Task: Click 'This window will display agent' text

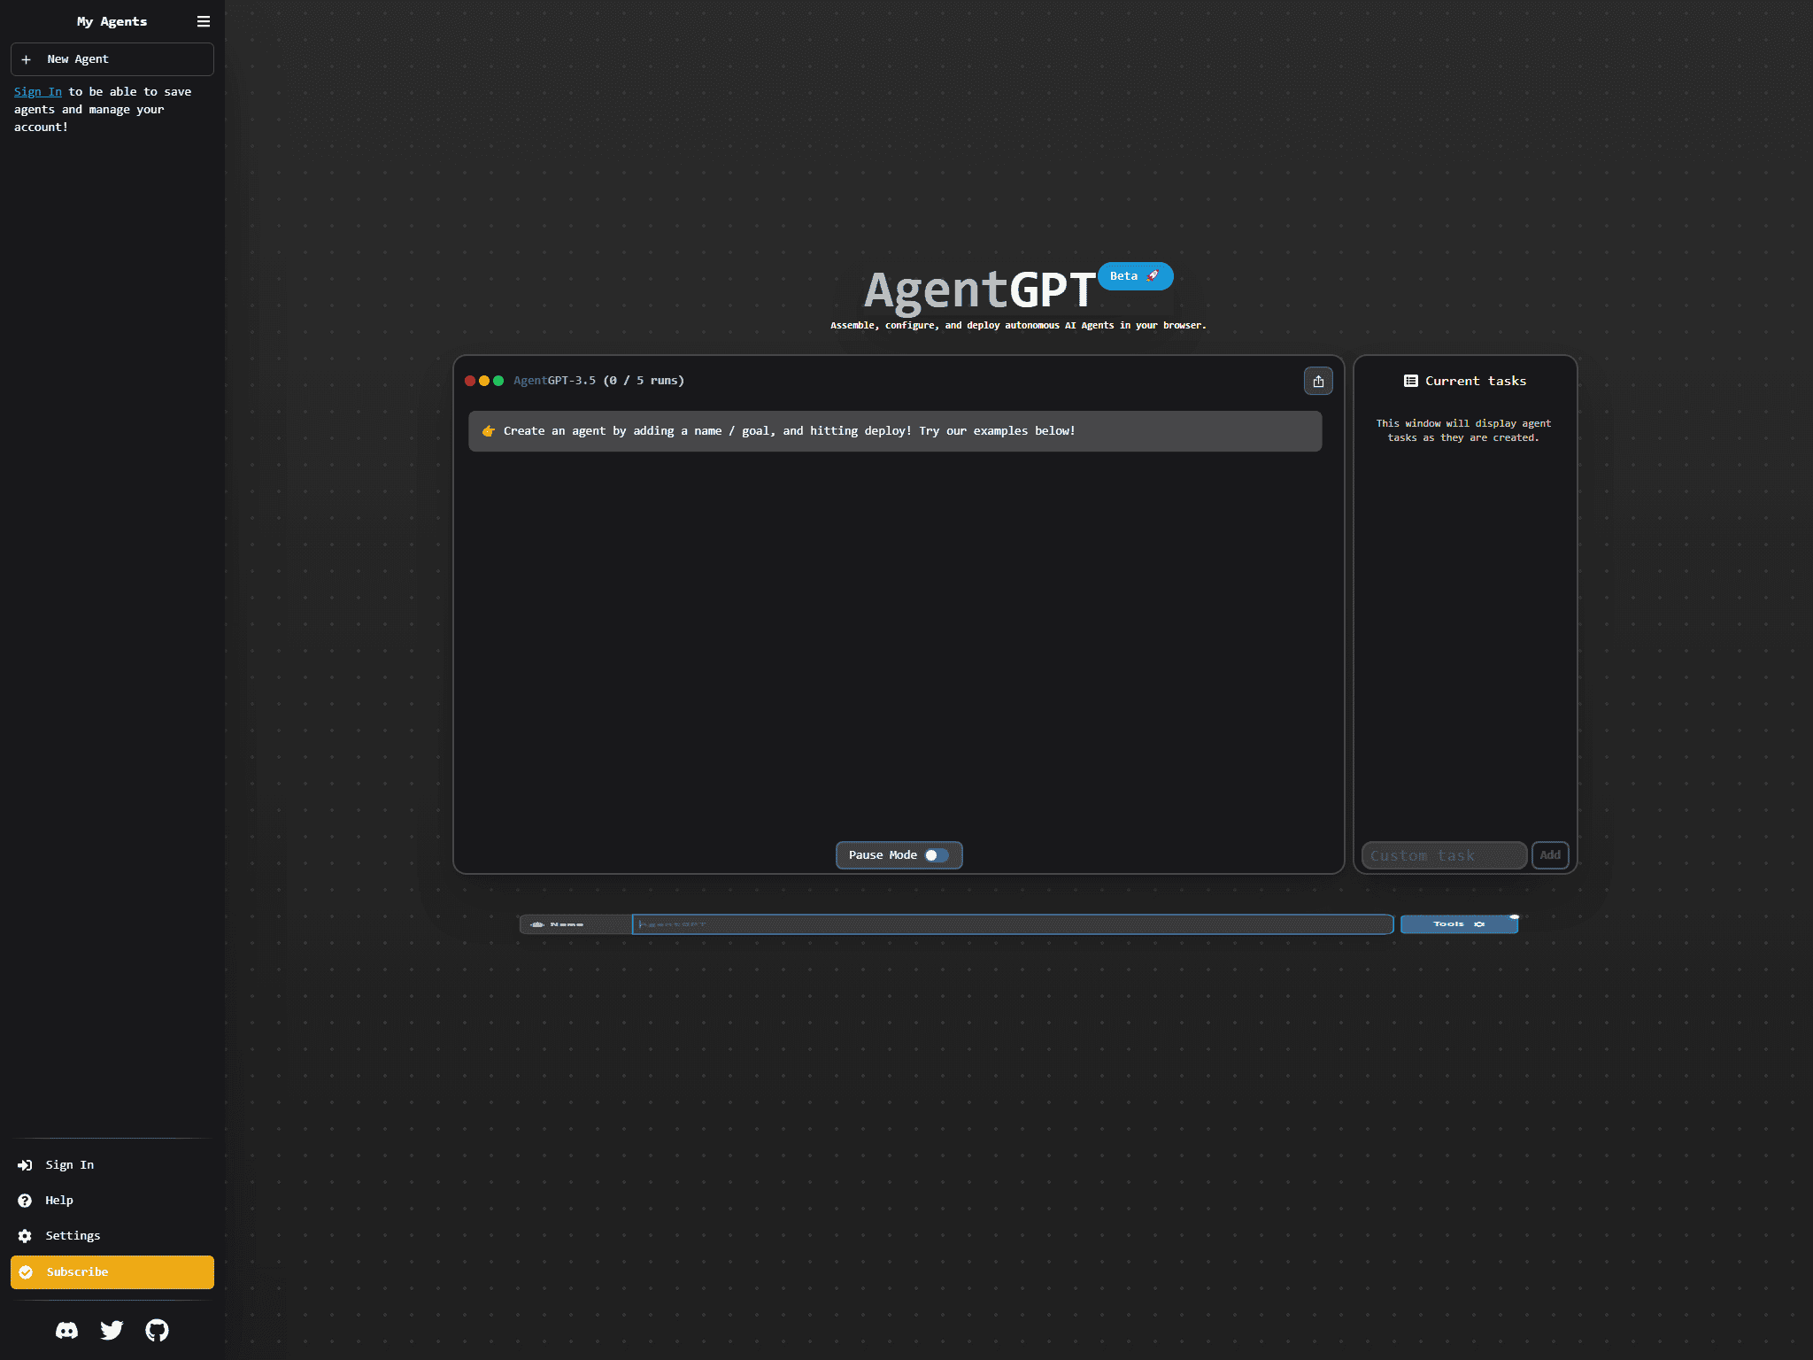Action: pyautogui.click(x=1463, y=430)
